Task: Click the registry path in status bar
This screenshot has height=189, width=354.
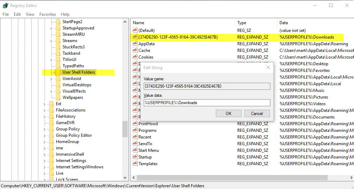Action: pyautogui.click(x=103, y=186)
